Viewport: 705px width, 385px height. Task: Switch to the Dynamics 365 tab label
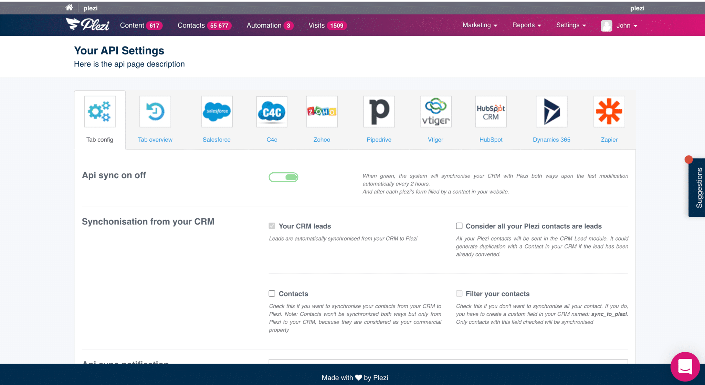551,140
